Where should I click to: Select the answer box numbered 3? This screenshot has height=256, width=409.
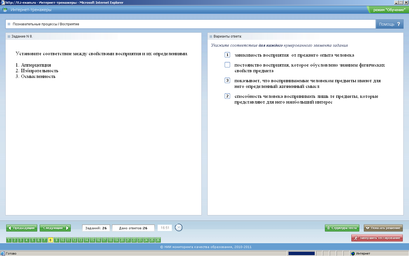point(227,80)
